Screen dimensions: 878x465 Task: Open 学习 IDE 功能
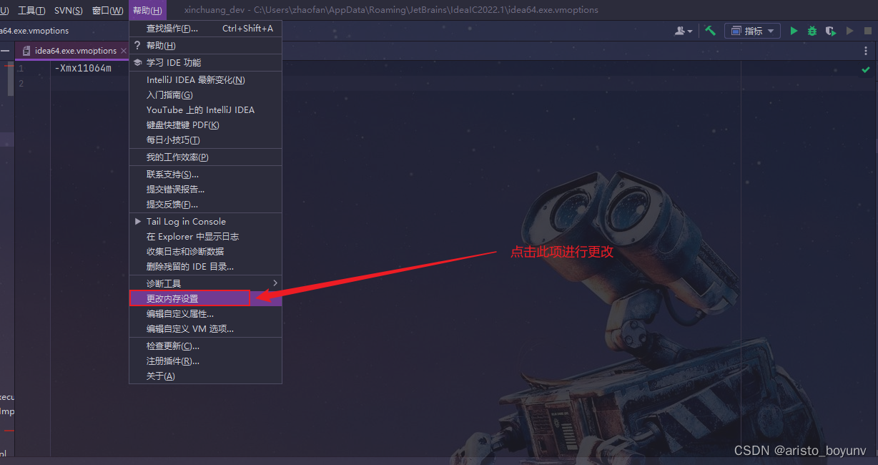point(205,63)
